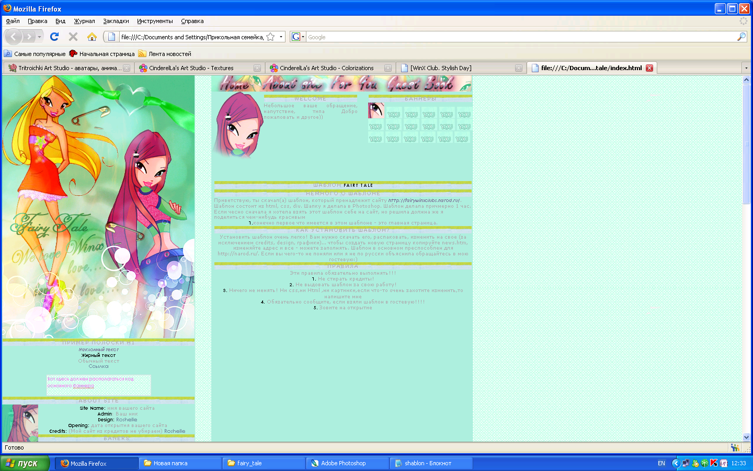
Task: Click the magnifier search icon in the Google box
Action: click(741, 37)
